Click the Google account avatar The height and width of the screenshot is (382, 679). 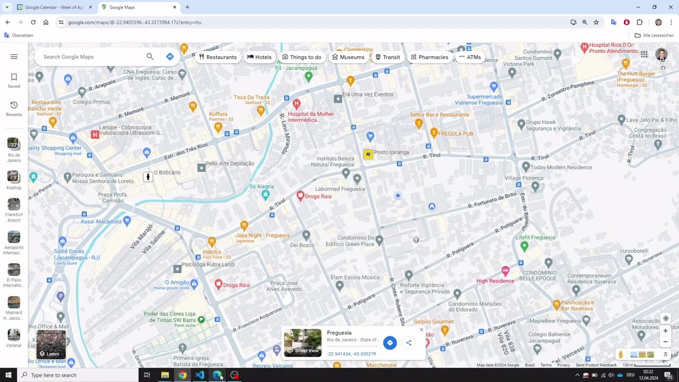tap(661, 54)
